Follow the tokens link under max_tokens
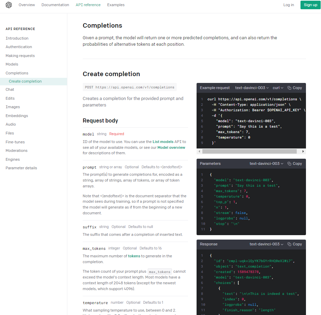Viewport: 321px width, 315px height. pos(134,256)
